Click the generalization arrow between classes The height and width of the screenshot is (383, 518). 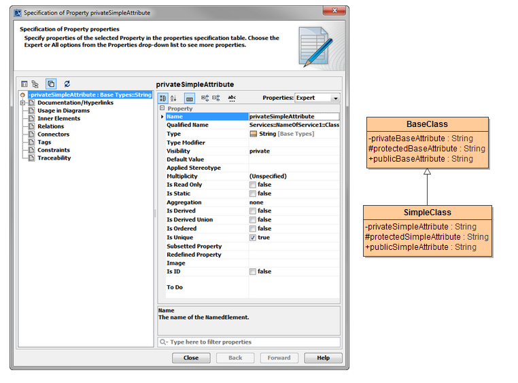pos(427,187)
